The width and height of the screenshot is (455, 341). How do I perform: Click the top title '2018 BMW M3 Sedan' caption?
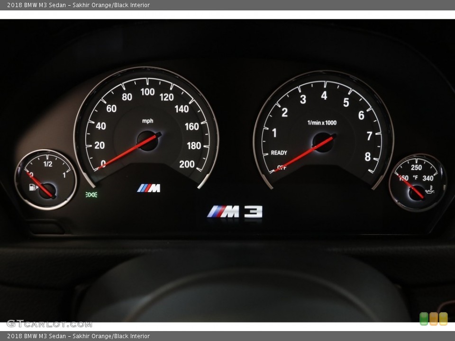(36, 5)
